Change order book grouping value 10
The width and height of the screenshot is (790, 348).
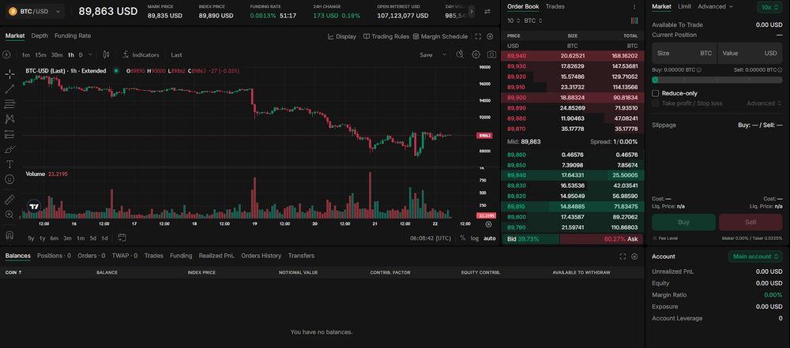coord(513,21)
